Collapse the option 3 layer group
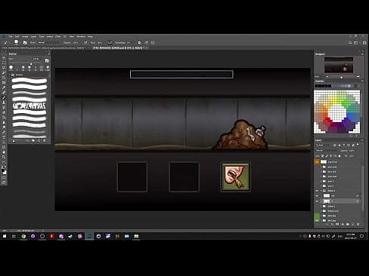Screen dimensions: 369x276 click(321, 191)
